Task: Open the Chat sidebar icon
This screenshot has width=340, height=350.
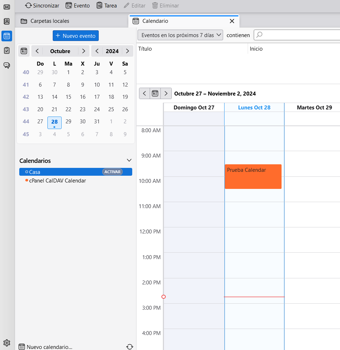Action: coord(7,65)
